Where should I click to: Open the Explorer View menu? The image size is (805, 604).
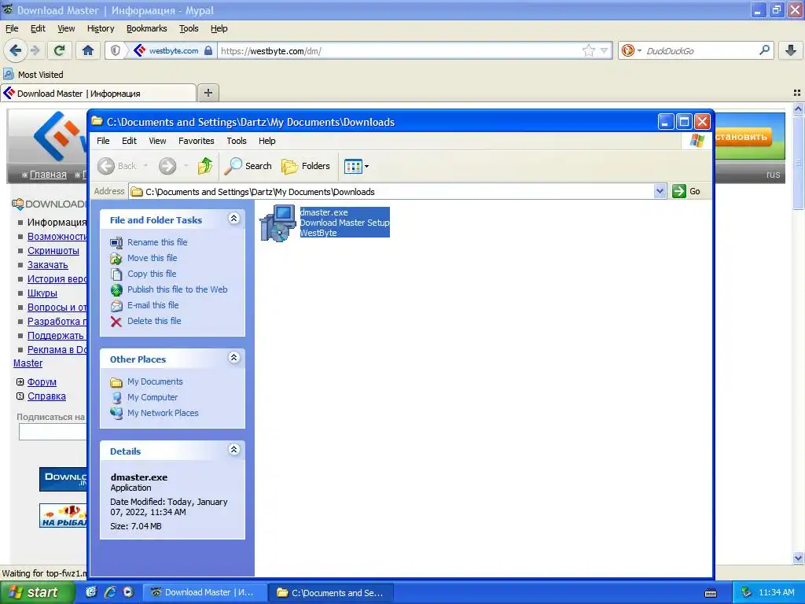(x=157, y=141)
